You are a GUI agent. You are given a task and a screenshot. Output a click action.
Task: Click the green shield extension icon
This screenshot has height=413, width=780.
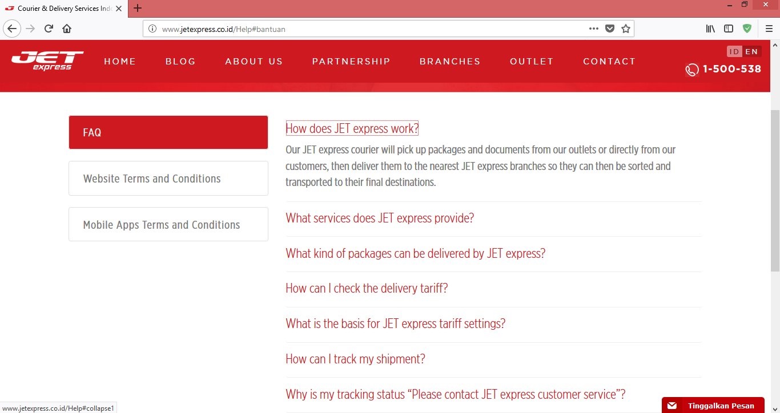[x=747, y=29]
